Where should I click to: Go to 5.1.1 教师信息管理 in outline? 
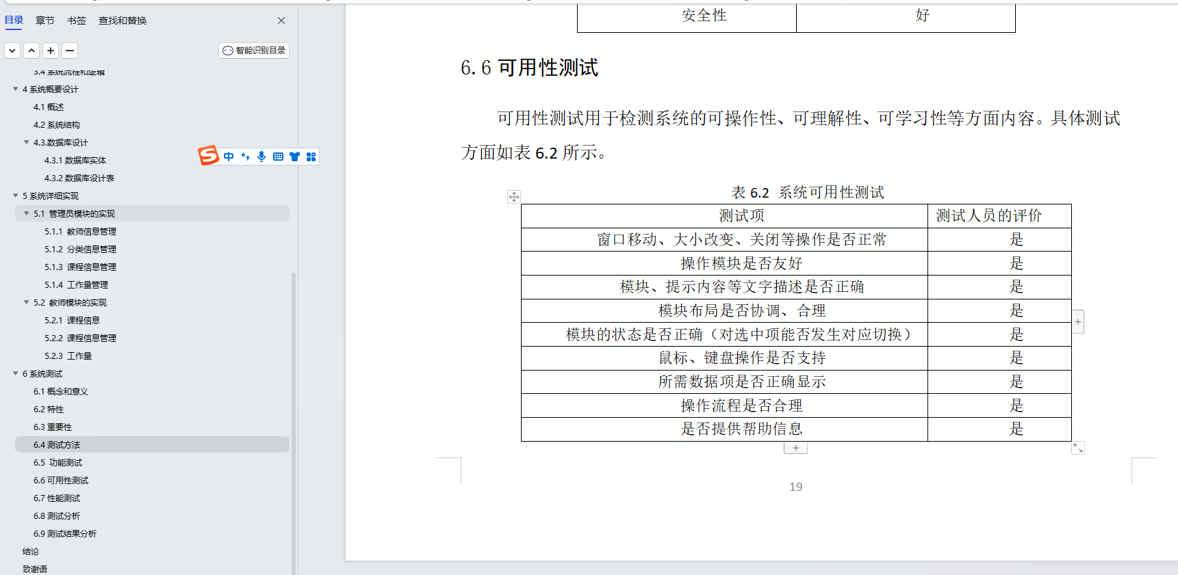(x=81, y=232)
